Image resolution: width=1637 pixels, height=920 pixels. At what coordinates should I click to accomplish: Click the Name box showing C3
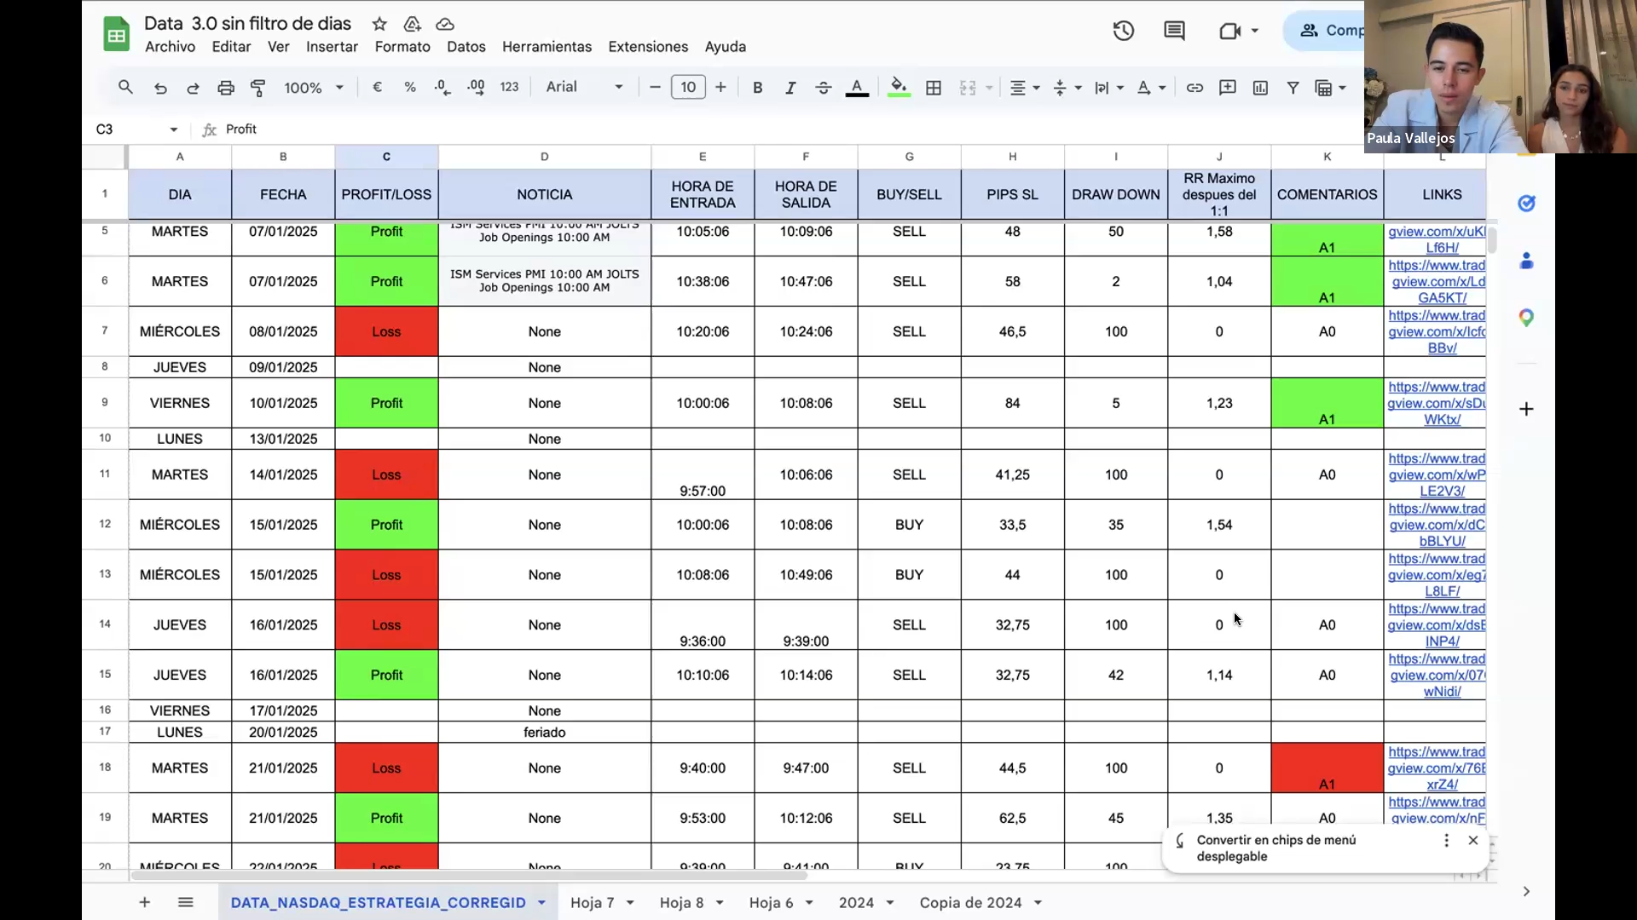coord(136,129)
